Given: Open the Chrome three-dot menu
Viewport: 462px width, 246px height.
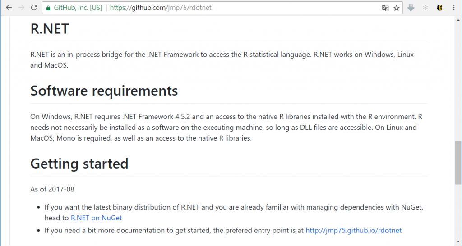Looking at the screenshot, I should (454, 8).
